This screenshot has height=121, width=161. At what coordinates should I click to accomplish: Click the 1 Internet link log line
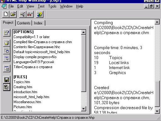[112, 68]
